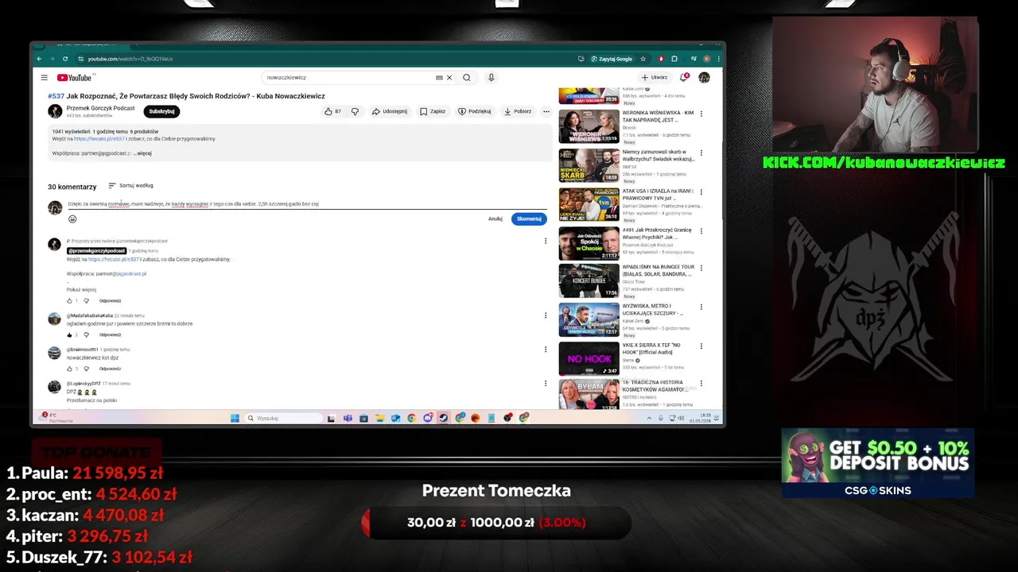Screen dimensions: 1018x572
Task: Open options for WYZWISKA, METRO video
Action: point(701,307)
